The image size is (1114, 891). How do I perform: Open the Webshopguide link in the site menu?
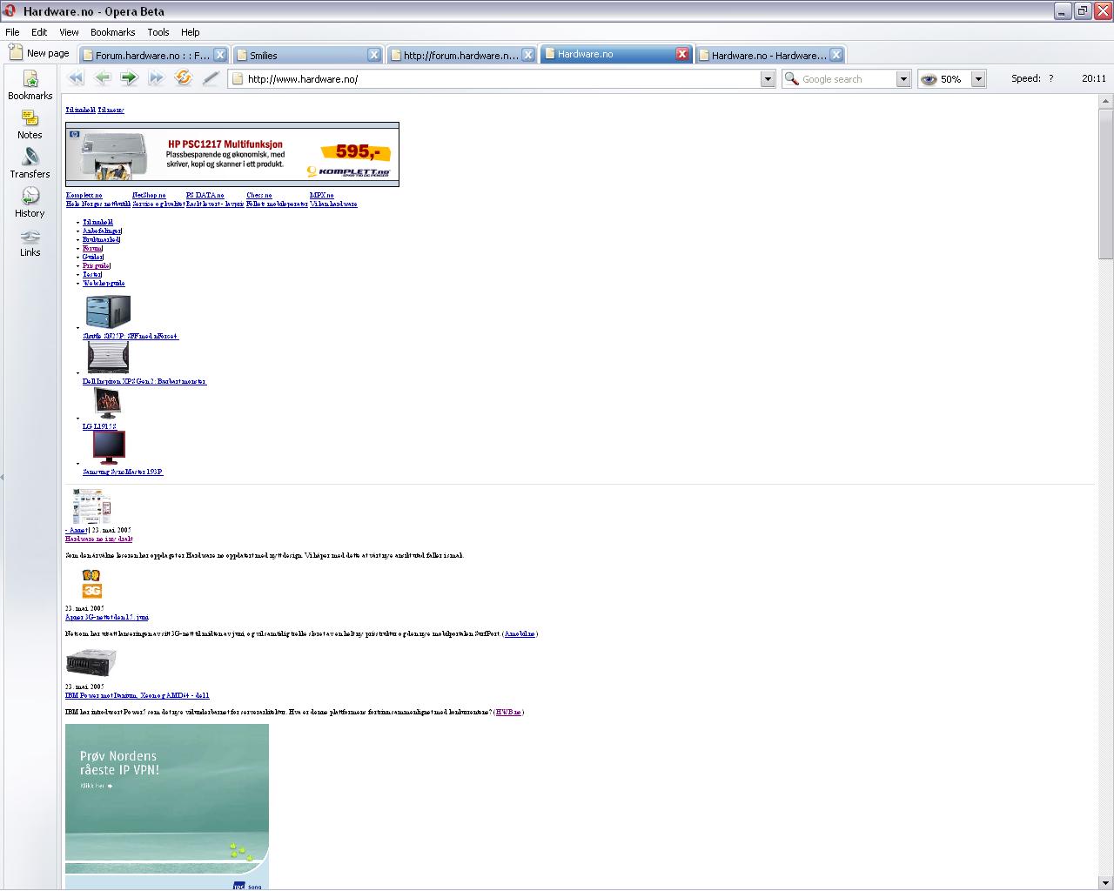coord(104,284)
